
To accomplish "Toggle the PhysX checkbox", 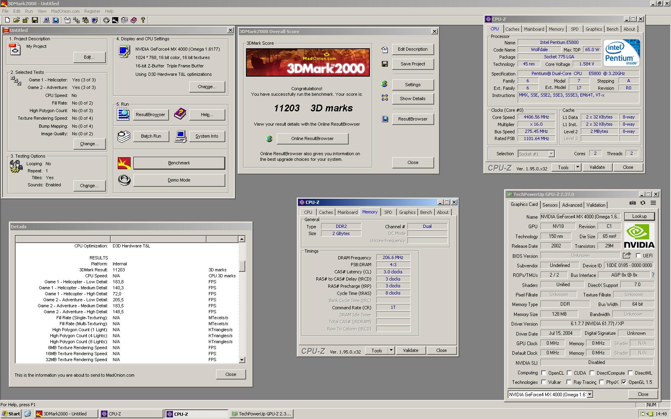I will point(602,382).
